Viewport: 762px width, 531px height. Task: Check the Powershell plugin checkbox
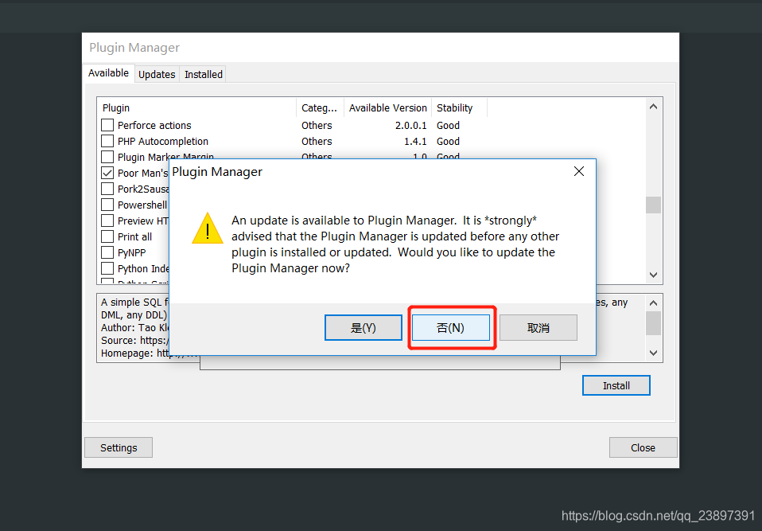tap(107, 205)
